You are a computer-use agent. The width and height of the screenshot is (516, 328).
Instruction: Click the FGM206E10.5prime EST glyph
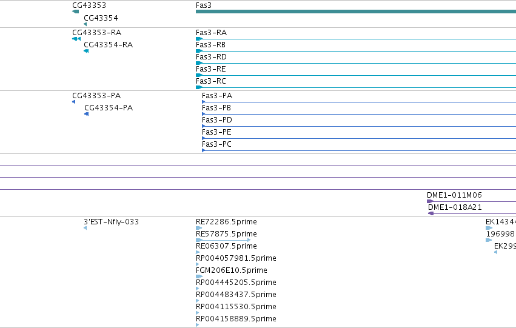pos(199,276)
